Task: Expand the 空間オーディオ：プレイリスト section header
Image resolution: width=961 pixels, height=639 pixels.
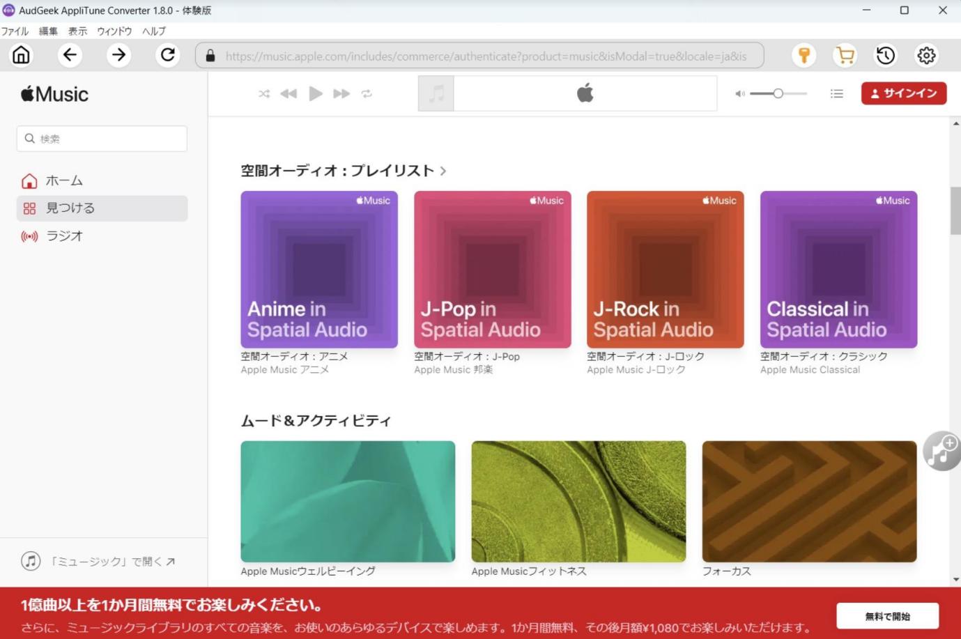Action: pyautogui.click(x=344, y=171)
